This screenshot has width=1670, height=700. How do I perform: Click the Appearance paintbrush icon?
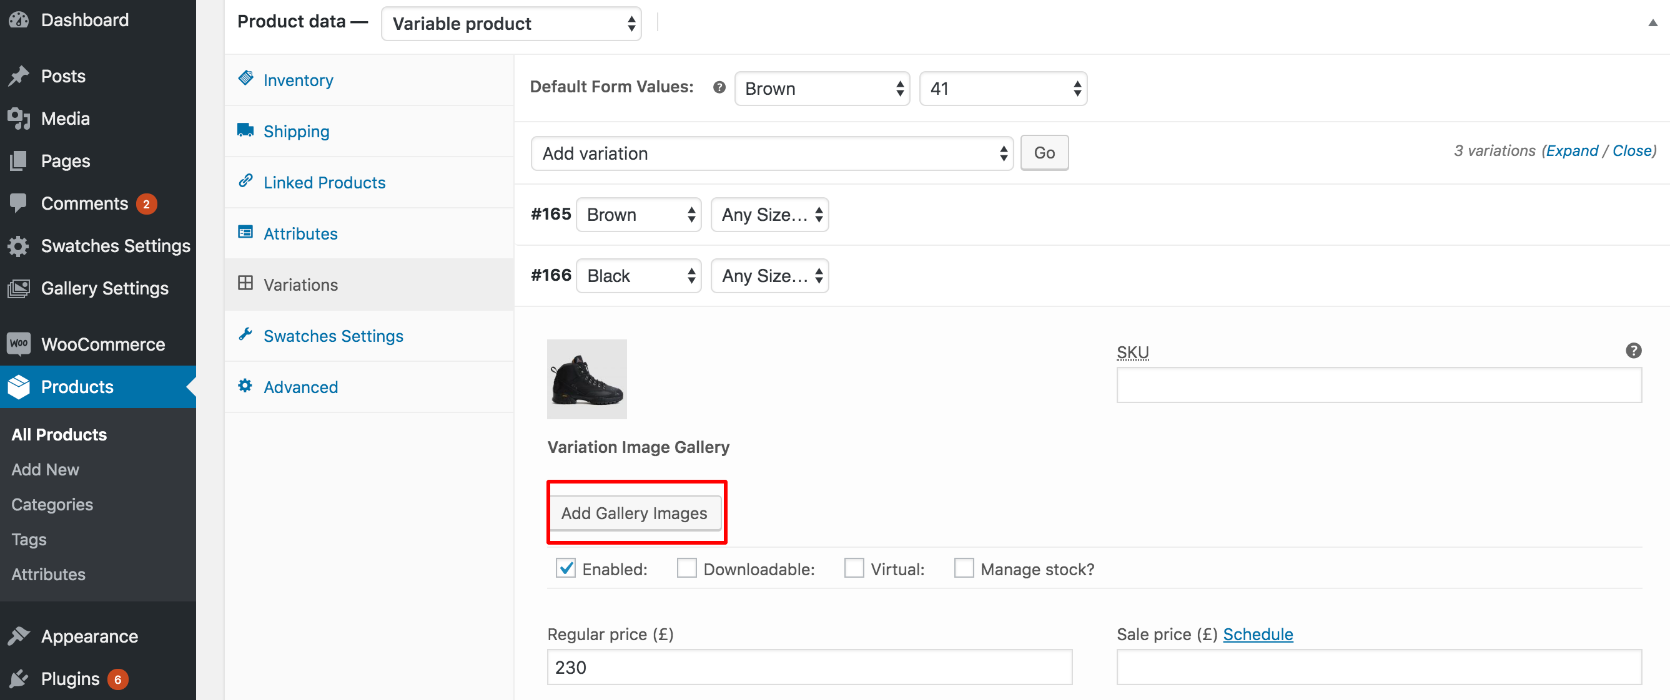coord(19,636)
